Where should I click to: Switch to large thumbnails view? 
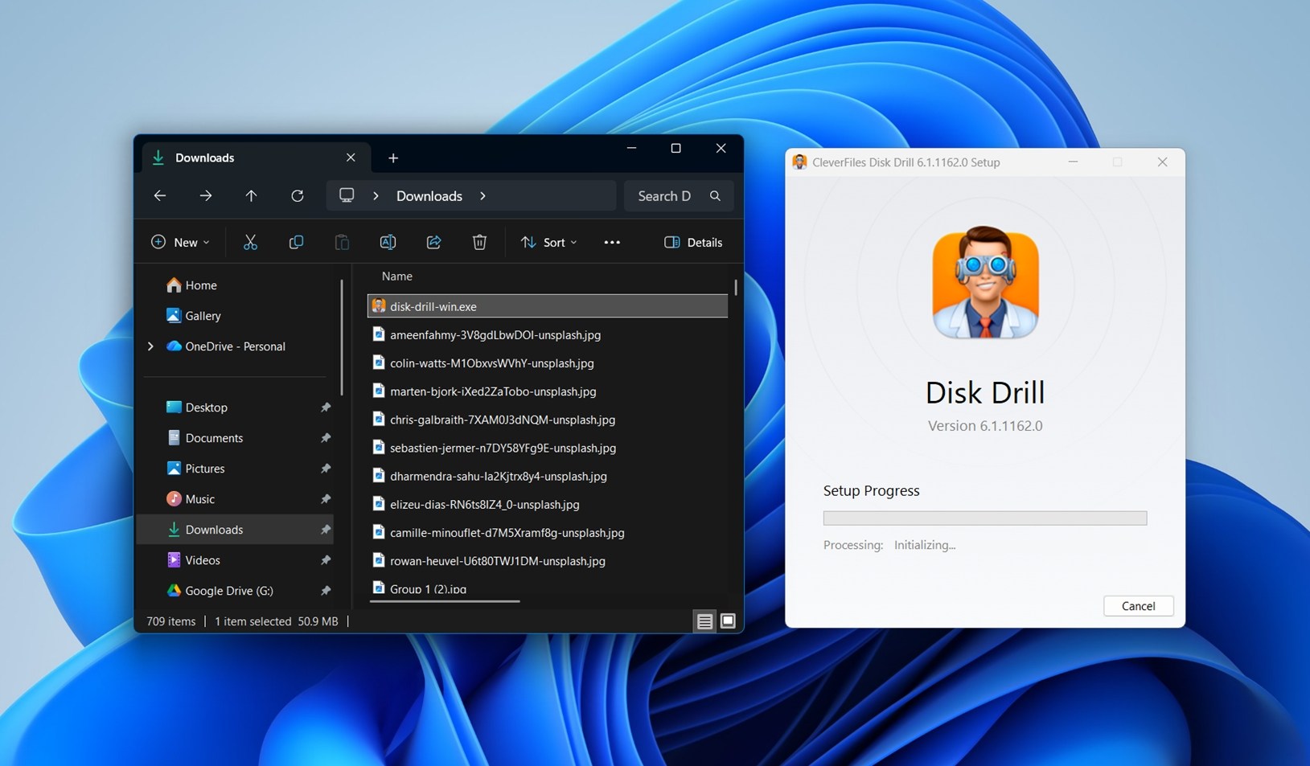click(728, 621)
